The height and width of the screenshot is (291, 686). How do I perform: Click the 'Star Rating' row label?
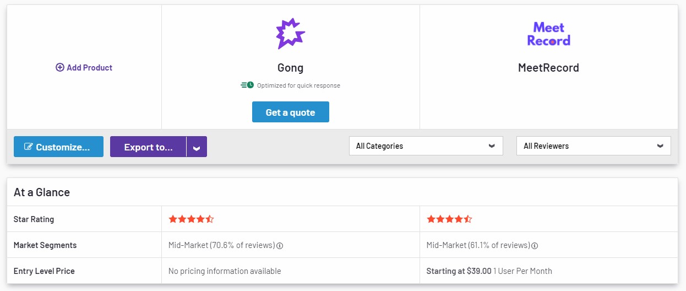[x=34, y=219]
